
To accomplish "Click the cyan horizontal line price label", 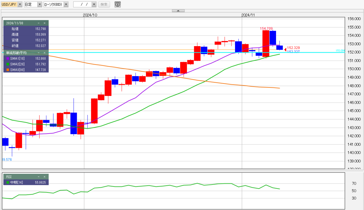I will click(x=340, y=51).
